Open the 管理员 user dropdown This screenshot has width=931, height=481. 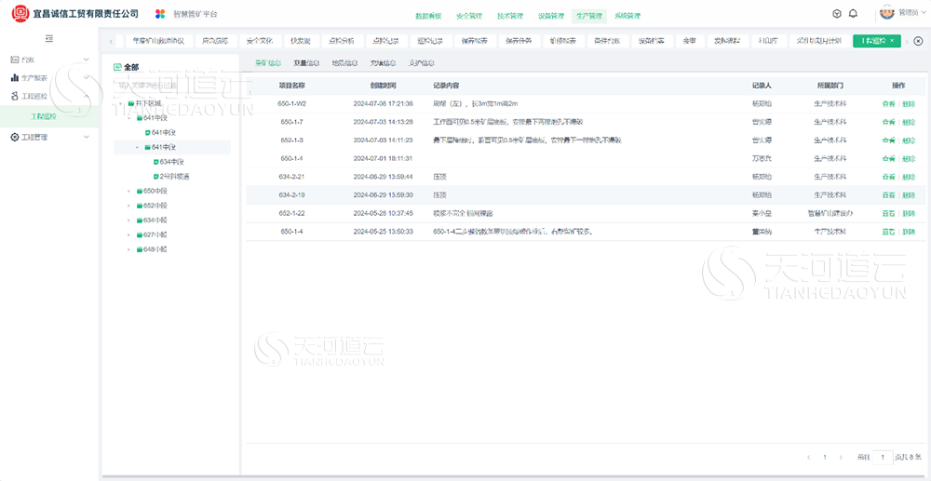(x=913, y=12)
